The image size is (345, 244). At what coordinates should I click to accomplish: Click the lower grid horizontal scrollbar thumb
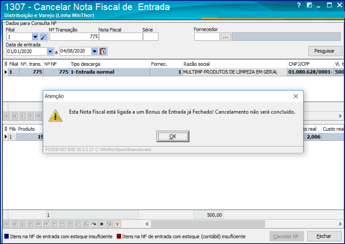click(x=208, y=224)
